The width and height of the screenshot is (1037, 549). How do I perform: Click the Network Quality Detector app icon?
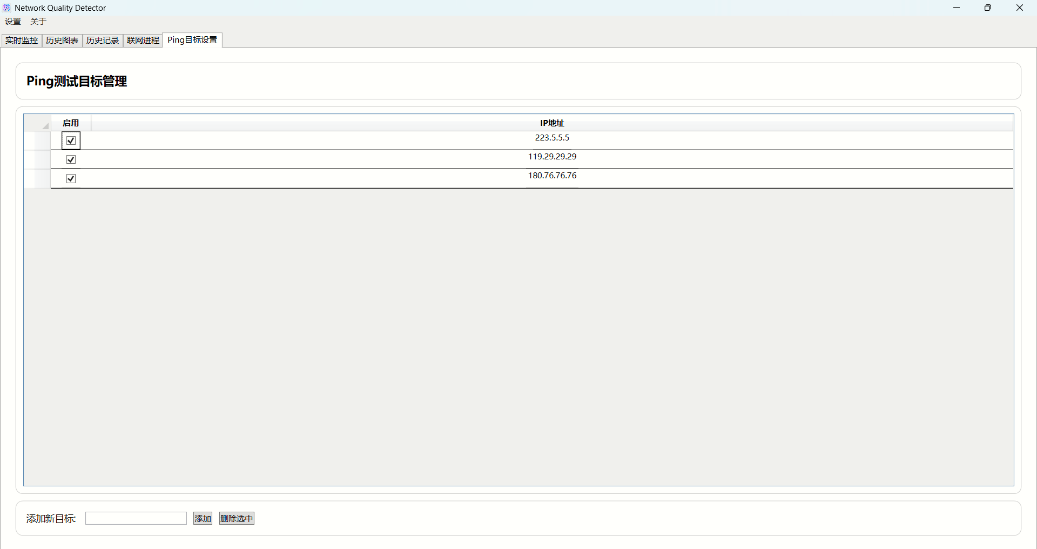coord(6,8)
